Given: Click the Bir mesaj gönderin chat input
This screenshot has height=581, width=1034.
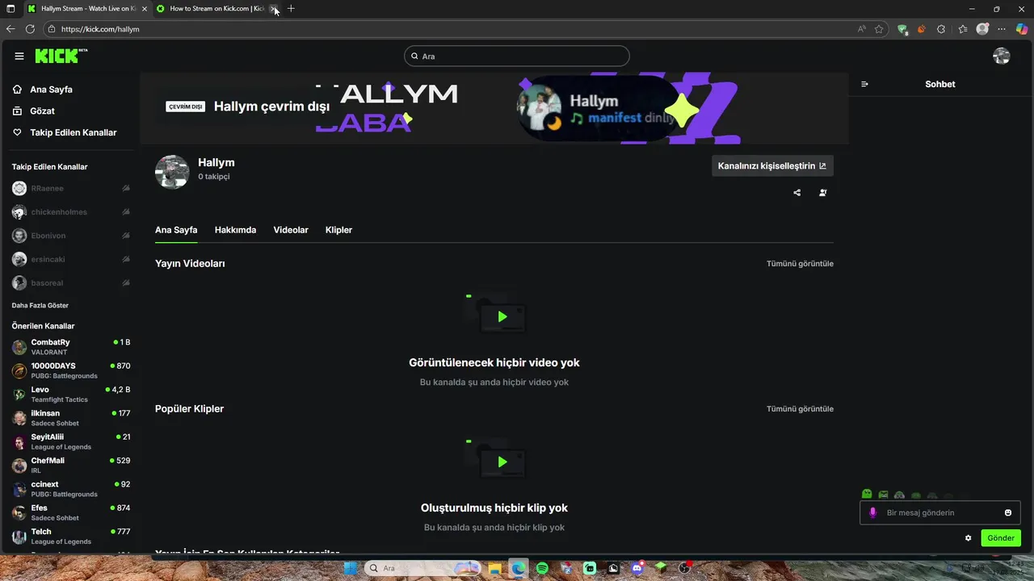Looking at the screenshot, I should point(941,512).
